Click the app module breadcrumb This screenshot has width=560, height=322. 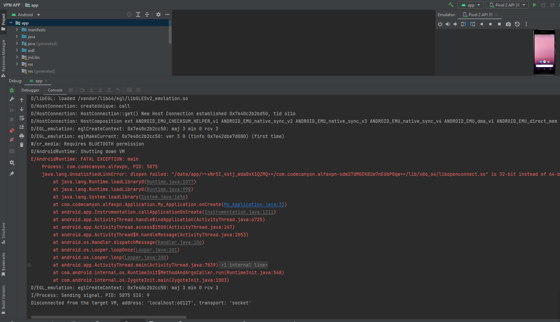[32, 5]
